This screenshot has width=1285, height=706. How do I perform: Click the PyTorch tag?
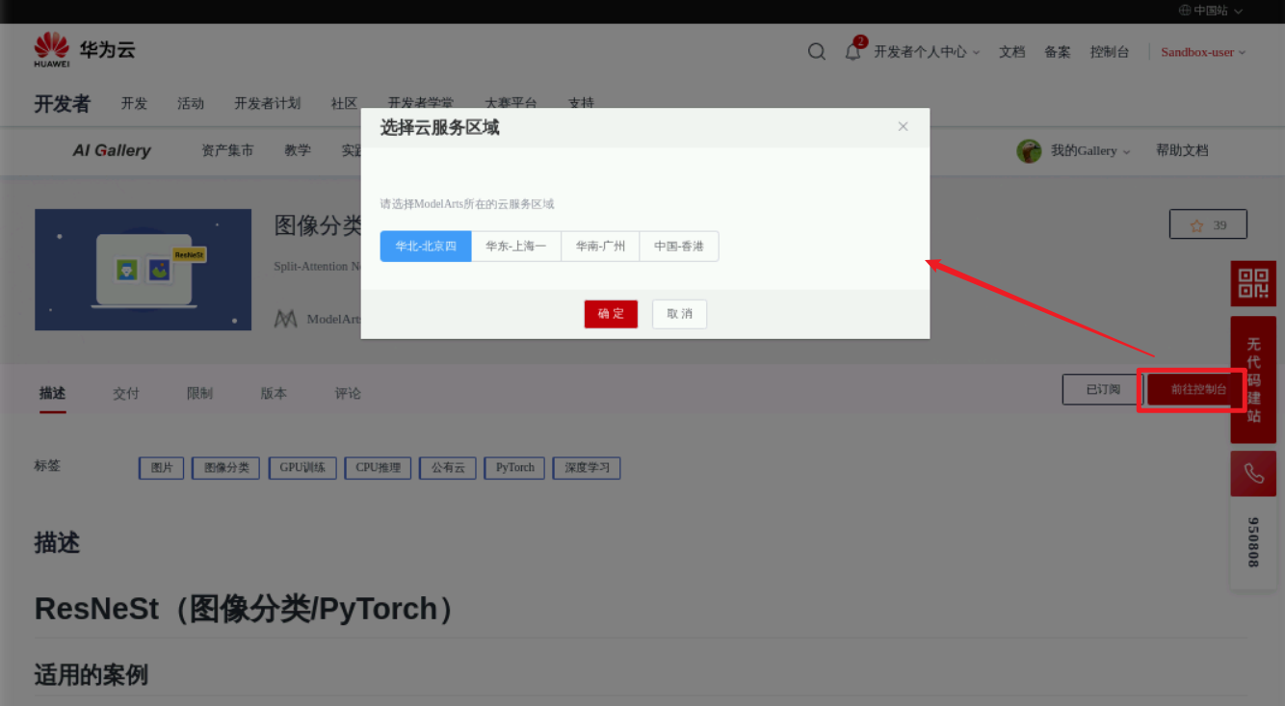point(515,468)
